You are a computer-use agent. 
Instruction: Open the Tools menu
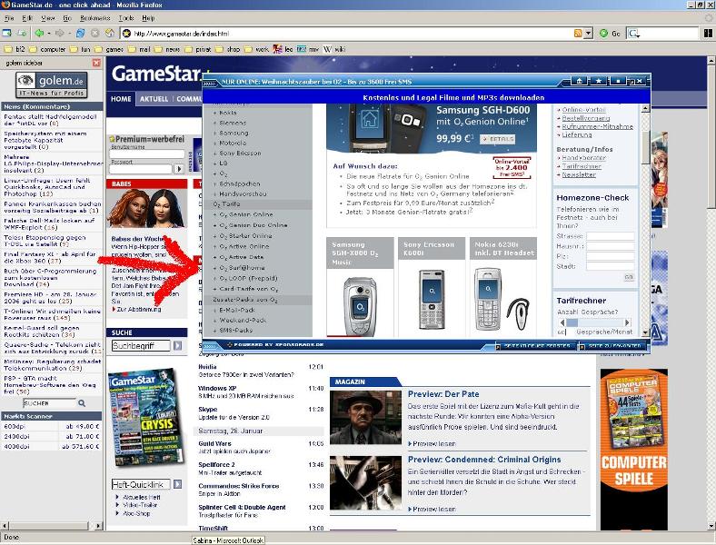click(x=126, y=18)
